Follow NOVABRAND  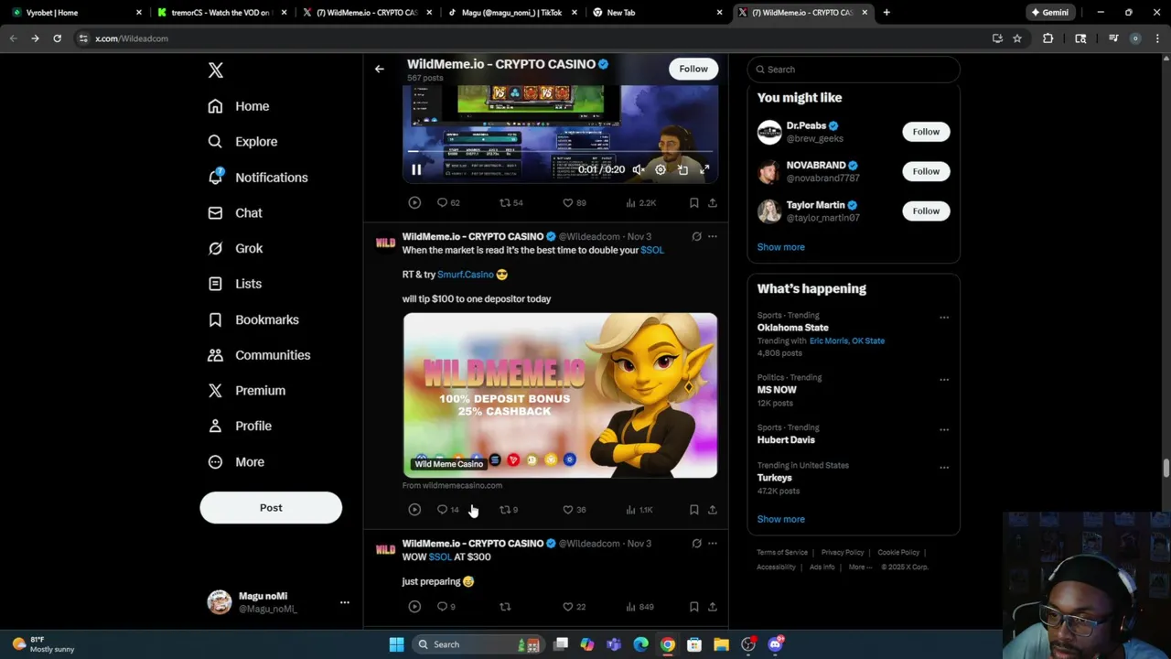(x=926, y=171)
